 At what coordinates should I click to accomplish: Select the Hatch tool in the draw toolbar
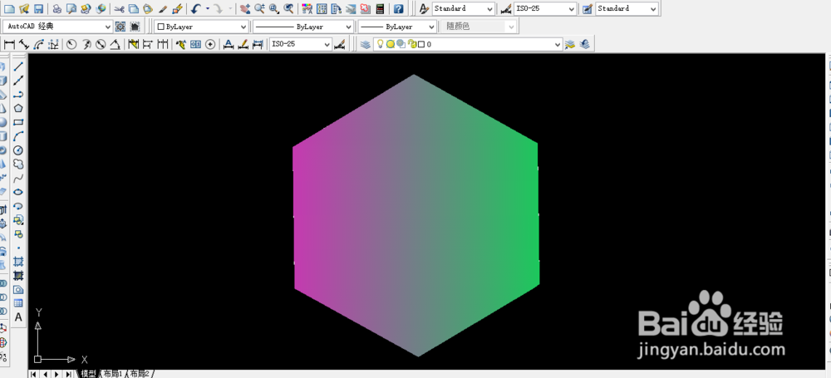tap(18, 262)
